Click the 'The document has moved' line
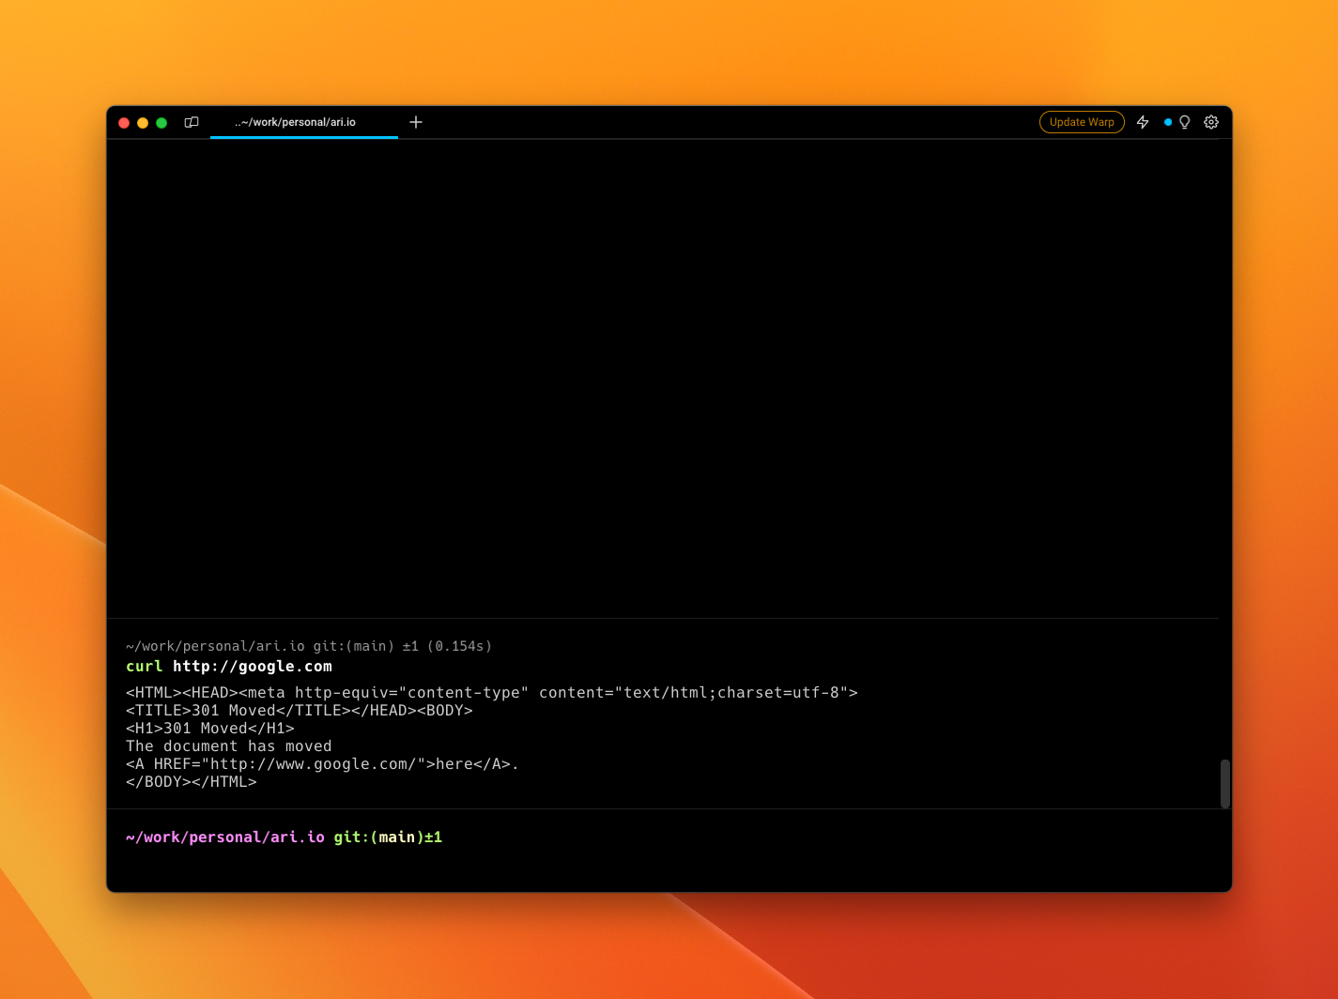The height and width of the screenshot is (999, 1338). (x=229, y=746)
